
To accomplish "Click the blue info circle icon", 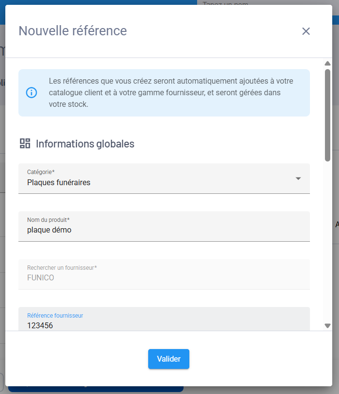I will tap(31, 92).
